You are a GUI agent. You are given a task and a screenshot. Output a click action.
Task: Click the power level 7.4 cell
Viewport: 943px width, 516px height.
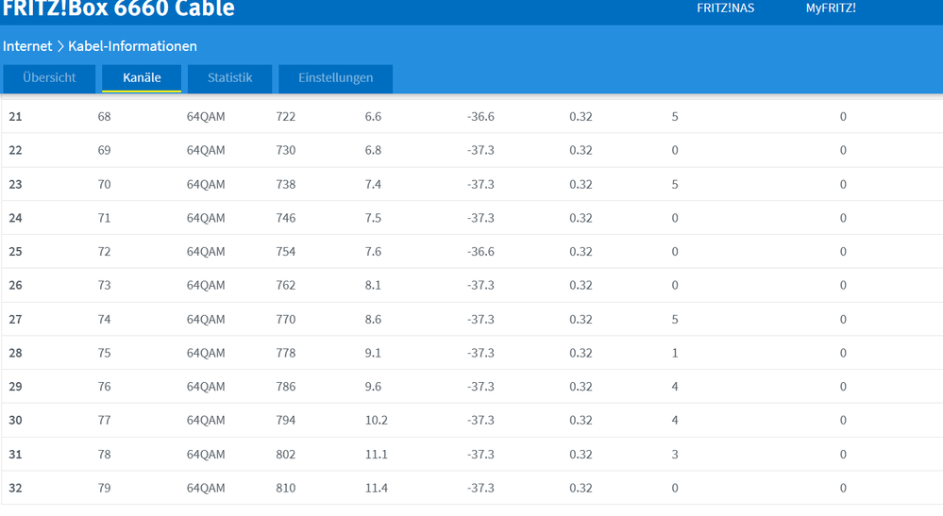click(x=373, y=185)
